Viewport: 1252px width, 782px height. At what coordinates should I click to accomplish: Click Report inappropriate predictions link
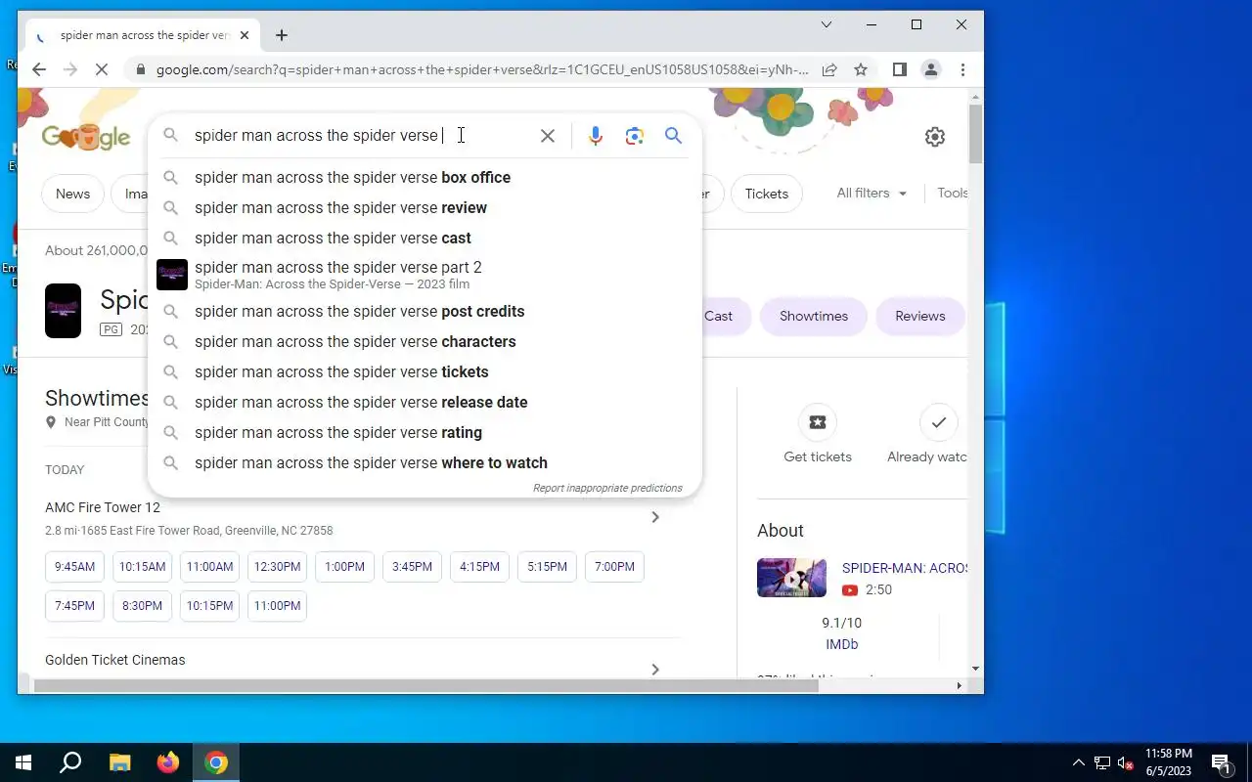coord(607,488)
